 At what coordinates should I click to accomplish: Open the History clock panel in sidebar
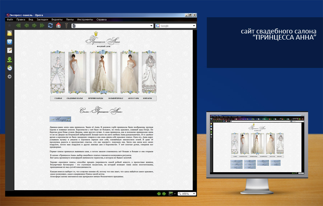[9, 68]
